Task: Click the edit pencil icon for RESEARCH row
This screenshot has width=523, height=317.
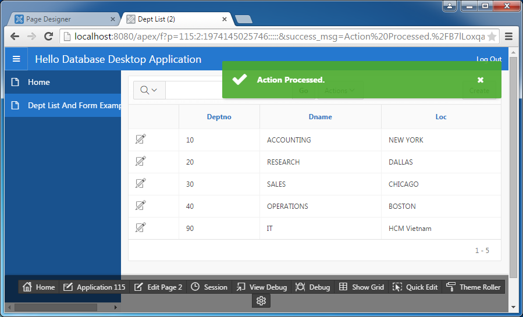Action: (141, 161)
